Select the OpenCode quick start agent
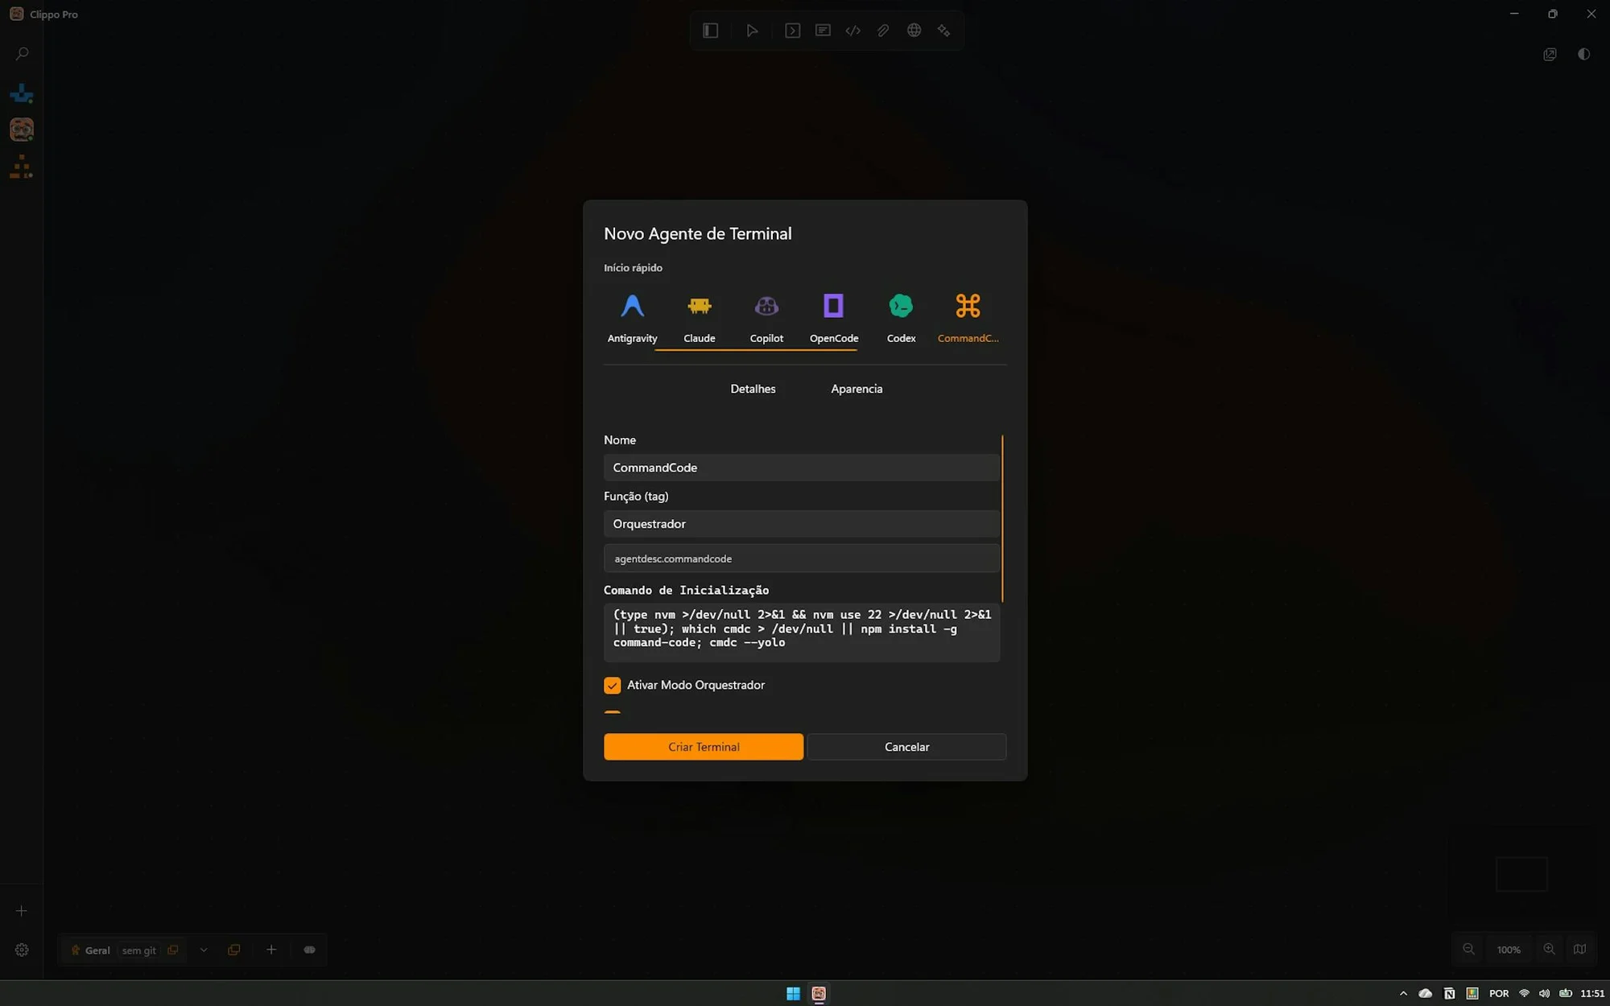Image resolution: width=1610 pixels, height=1006 pixels. point(833,318)
